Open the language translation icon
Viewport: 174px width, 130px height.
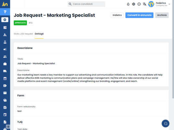pyautogui.click(x=144, y=4)
